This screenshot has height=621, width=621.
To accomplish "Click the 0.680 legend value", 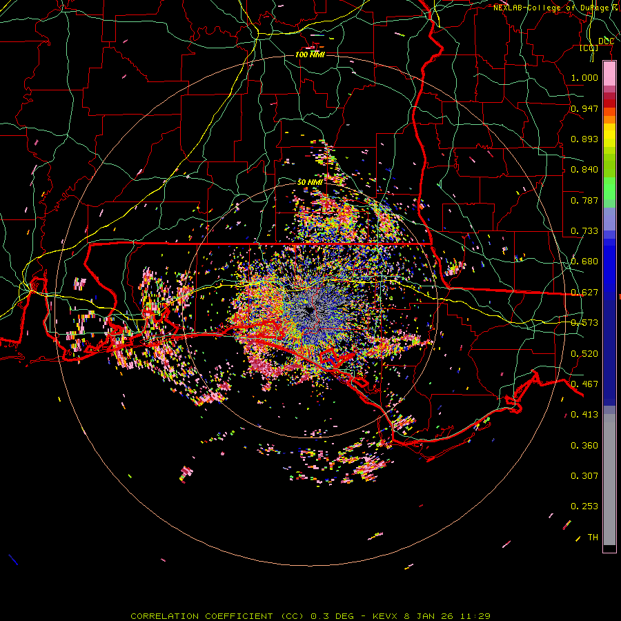I will pyautogui.click(x=584, y=262).
